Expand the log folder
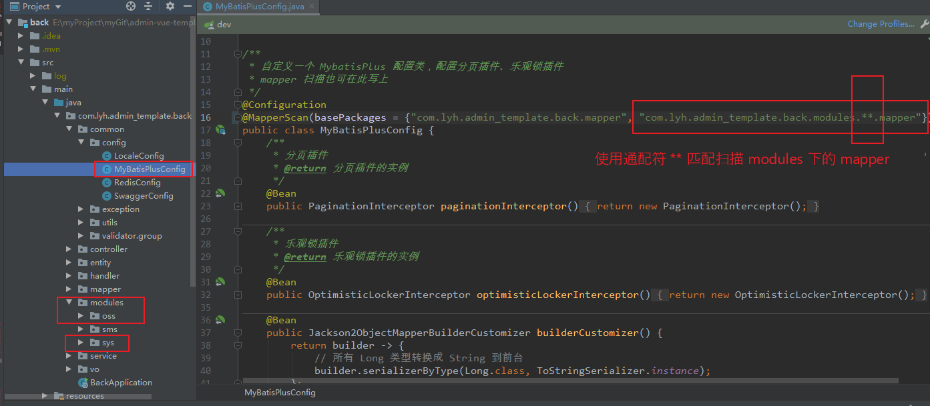This screenshot has height=406, width=930. [33, 76]
